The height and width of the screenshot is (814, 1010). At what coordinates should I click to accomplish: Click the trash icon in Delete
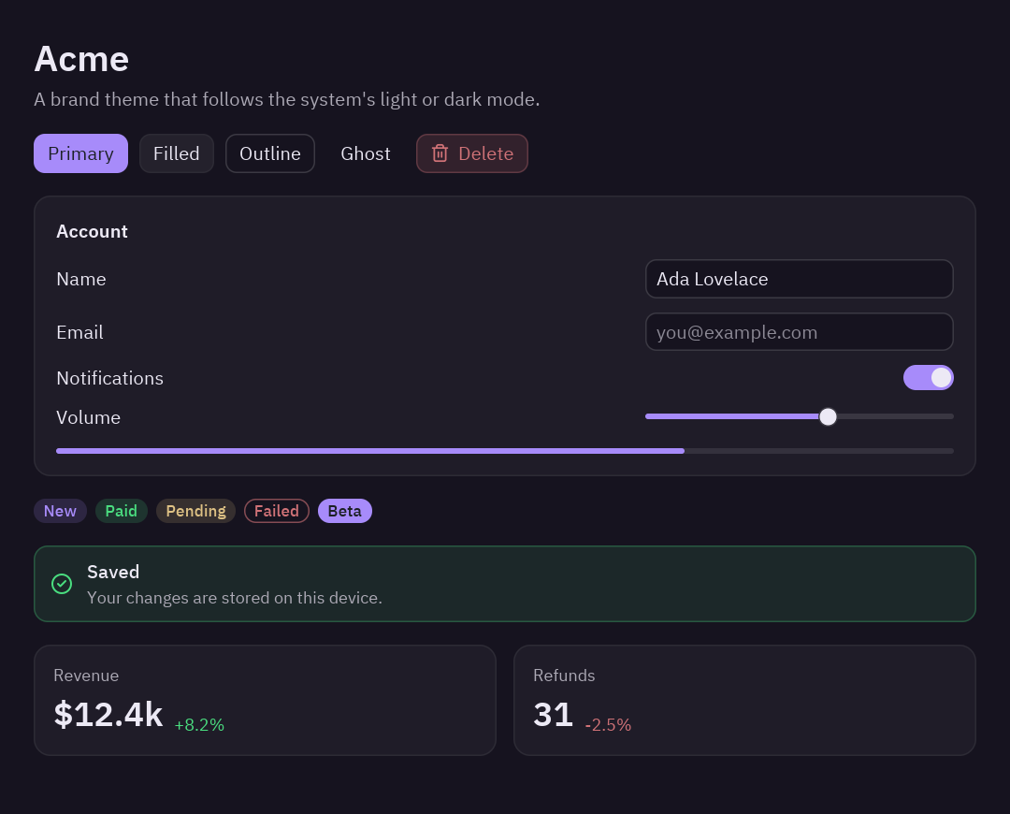440,153
